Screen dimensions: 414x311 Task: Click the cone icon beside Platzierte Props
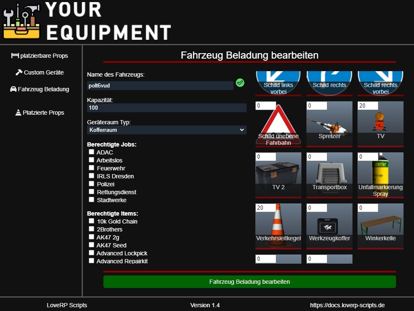(18, 113)
